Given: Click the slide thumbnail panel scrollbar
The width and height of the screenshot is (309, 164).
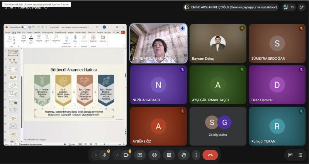Looking at the screenshot, I should click(x=22, y=102).
